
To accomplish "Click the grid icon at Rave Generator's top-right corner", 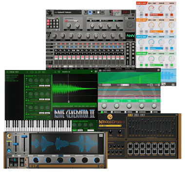I will [96, 72].
